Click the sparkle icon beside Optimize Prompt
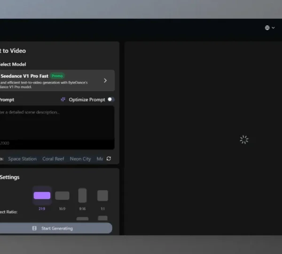The image size is (282, 254). 63,100
